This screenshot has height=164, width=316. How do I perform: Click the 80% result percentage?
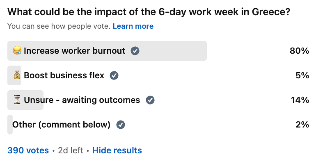click(x=299, y=51)
